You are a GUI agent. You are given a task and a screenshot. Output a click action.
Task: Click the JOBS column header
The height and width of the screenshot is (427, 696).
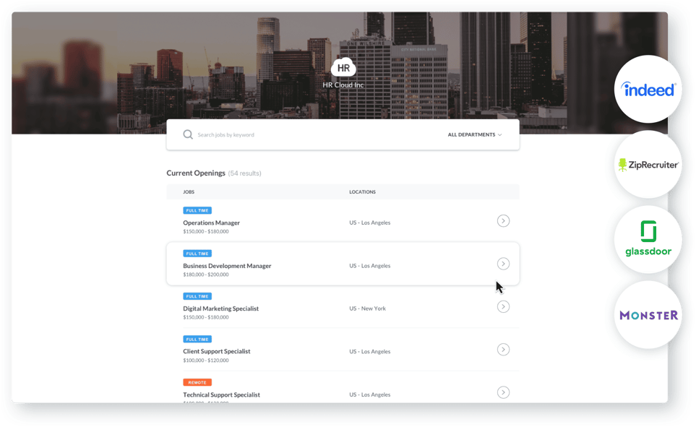click(x=189, y=191)
